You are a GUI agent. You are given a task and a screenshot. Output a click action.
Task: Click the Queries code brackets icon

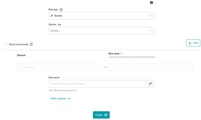(x=59, y=25)
